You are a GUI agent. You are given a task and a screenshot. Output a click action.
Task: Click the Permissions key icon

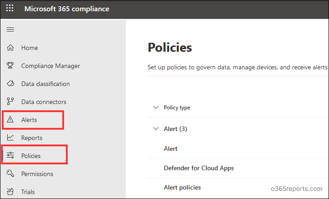click(10, 173)
